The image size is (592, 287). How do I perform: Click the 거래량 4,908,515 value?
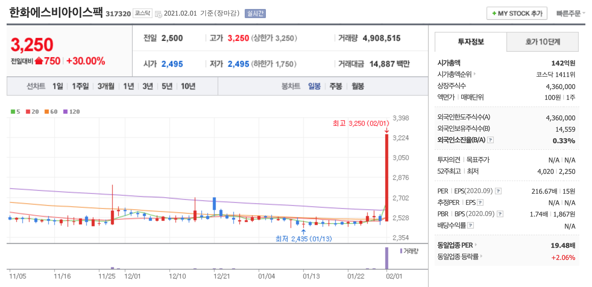[382, 38]
